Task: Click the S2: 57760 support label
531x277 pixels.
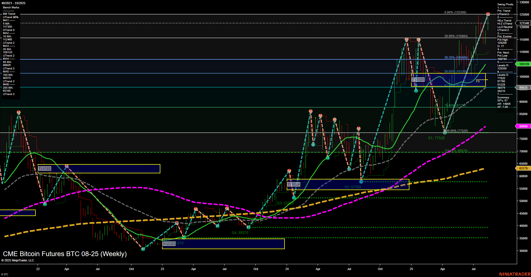Action: 353,187
